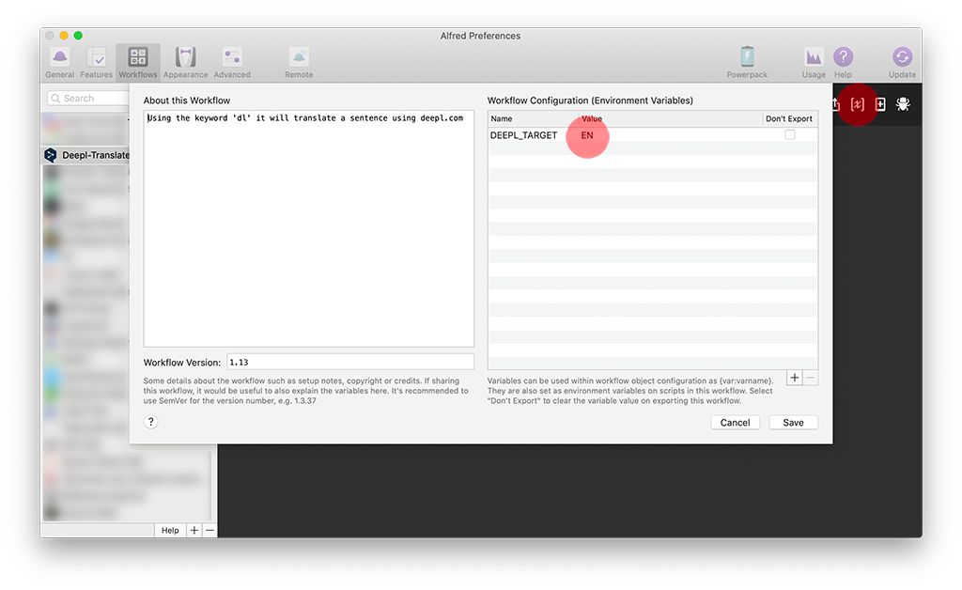Screen dimensions: 962x590
Task: Click the About this Workflow text area
Action: pyautogui.click(x=308, y=228)
